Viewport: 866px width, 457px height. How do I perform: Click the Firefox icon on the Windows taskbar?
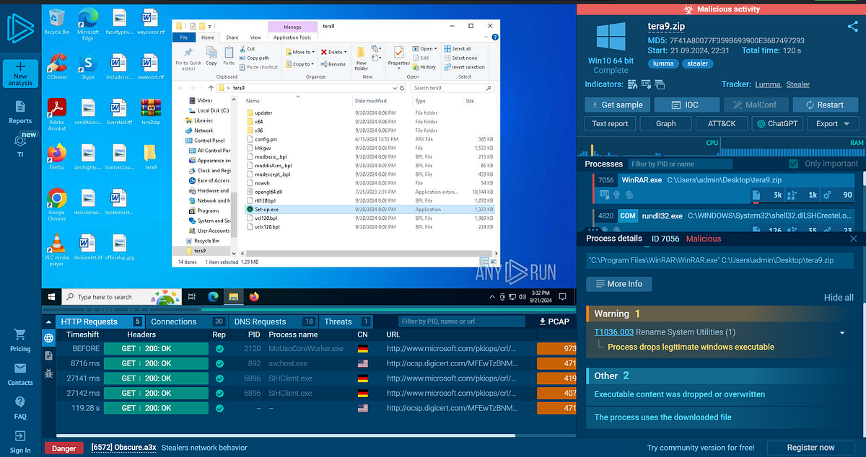tap(254, 296)
